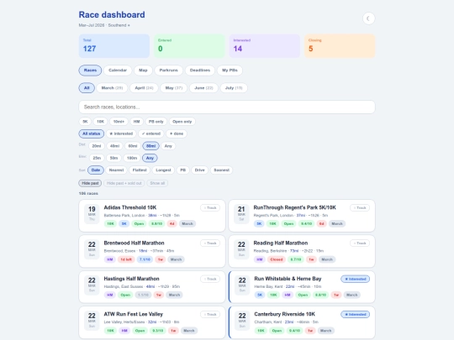The width and height of the screenshot is (454, 340).
Task: Sort races by Soonest
Action: pyautogui.click(x=221, y=170)
